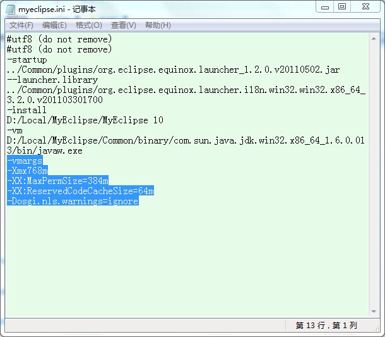Click the status bar line/column indicator
385x337 pixels.
coord(326,326)
